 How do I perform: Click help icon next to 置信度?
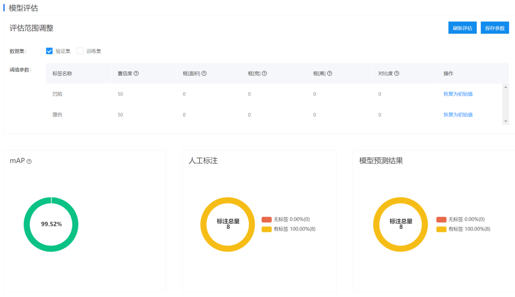pyautogui.click(x=136, y=74)
